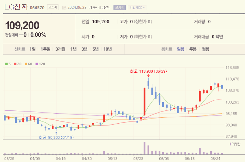Click the LG전자 stock name heading
The height and width of the screenshot is (162, 245).
coord(16,7)
